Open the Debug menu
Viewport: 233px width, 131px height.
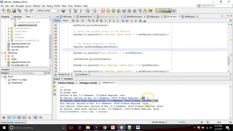50,6
